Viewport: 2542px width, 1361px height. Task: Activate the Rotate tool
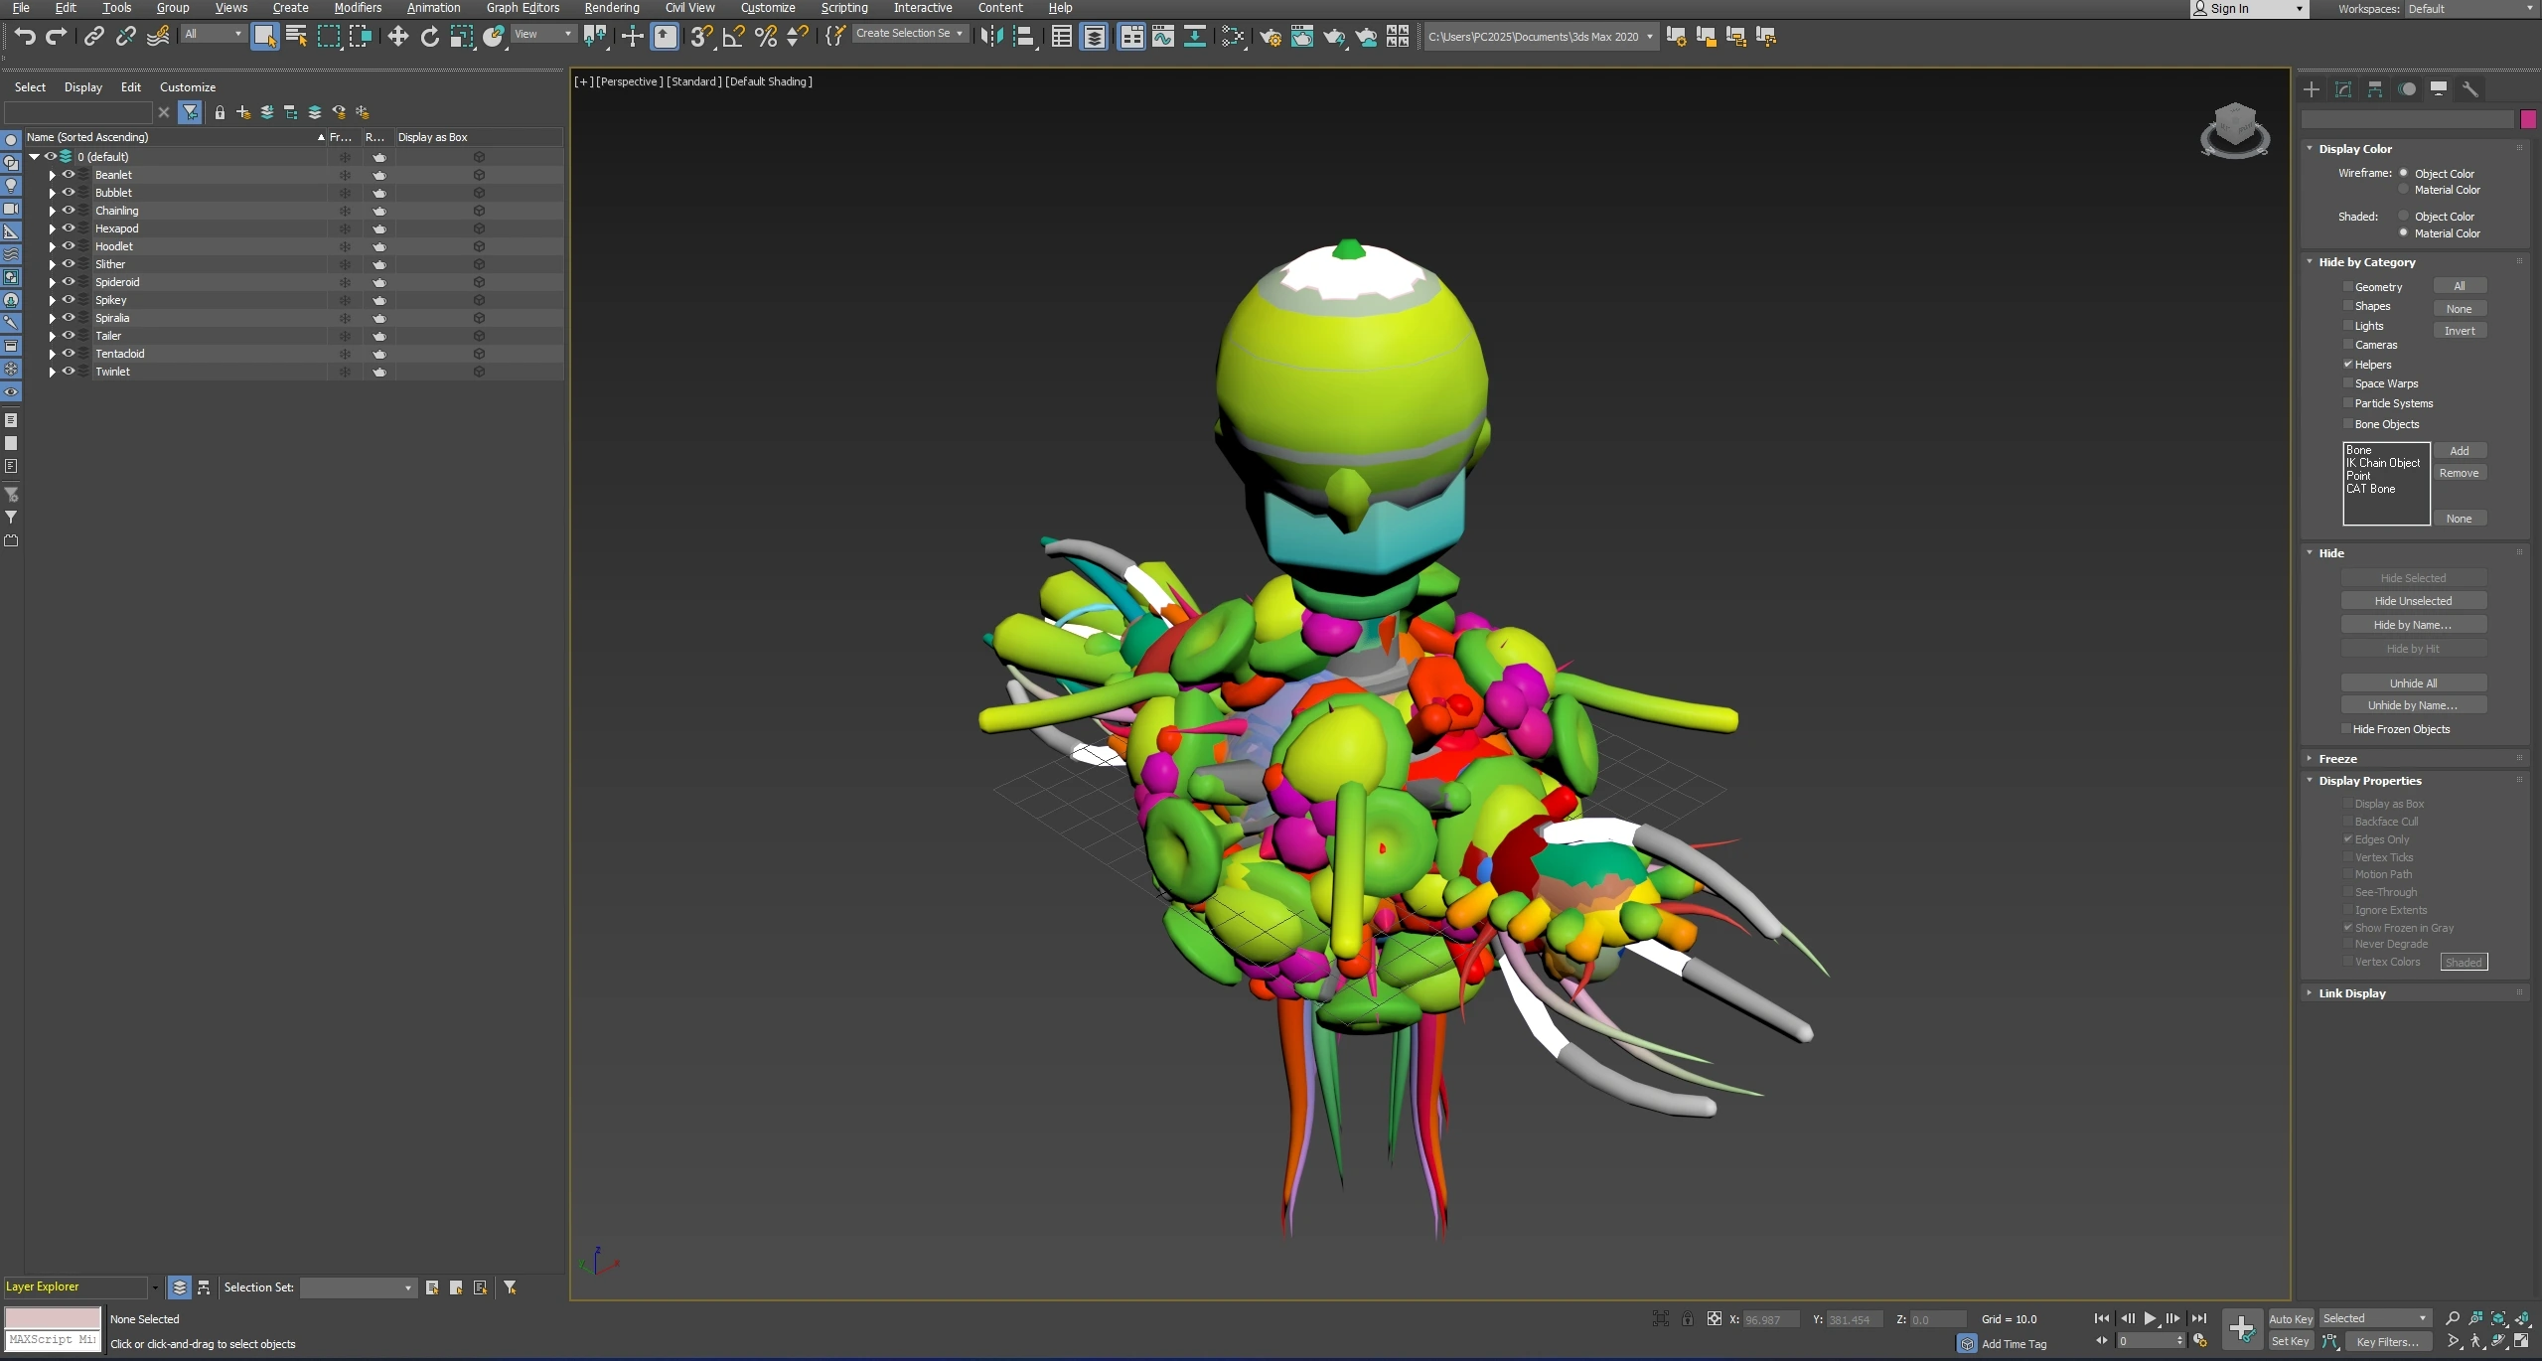[x=429, y=37]
